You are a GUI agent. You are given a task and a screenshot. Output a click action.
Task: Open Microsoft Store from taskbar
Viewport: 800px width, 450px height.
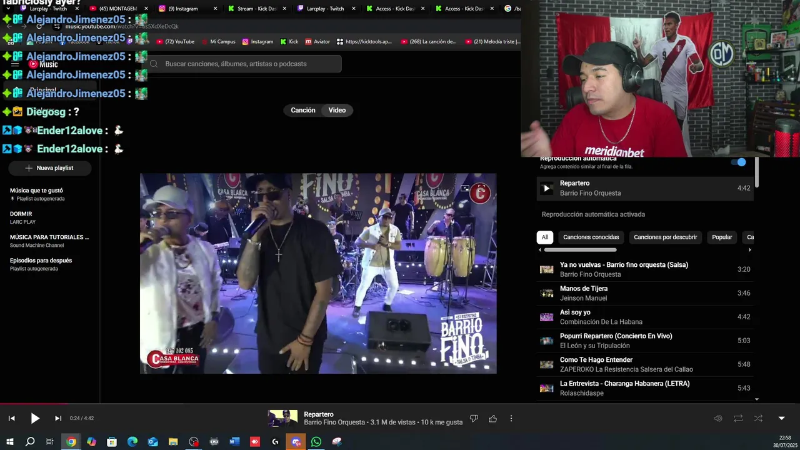pyautogui.click(x=112, y=442)
